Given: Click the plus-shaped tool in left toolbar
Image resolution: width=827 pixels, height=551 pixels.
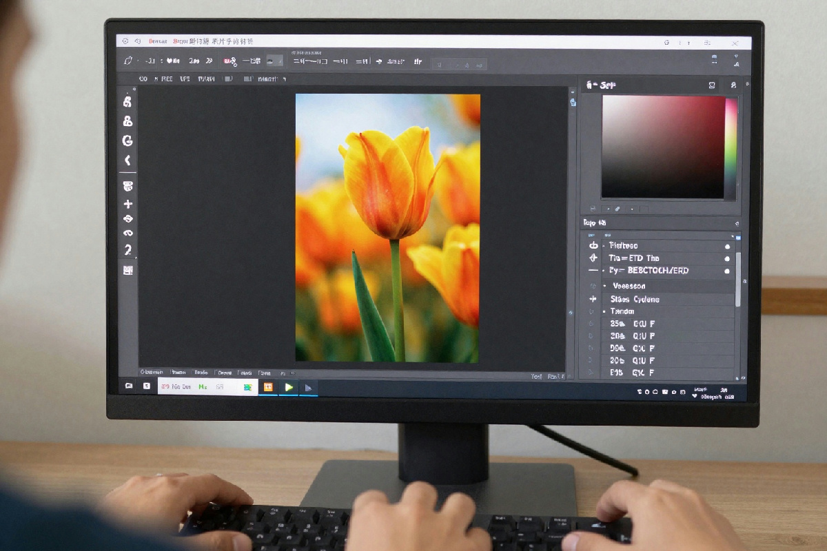Looking at the screenshot, I should pyautogui.click(x=127, y=205).
